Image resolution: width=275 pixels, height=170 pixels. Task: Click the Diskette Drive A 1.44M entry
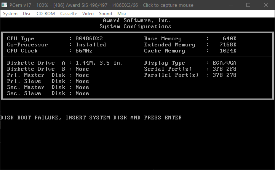(100, 63)
